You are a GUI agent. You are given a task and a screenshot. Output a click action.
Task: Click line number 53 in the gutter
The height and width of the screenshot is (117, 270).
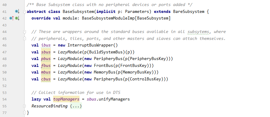click(x=4, y=92)
